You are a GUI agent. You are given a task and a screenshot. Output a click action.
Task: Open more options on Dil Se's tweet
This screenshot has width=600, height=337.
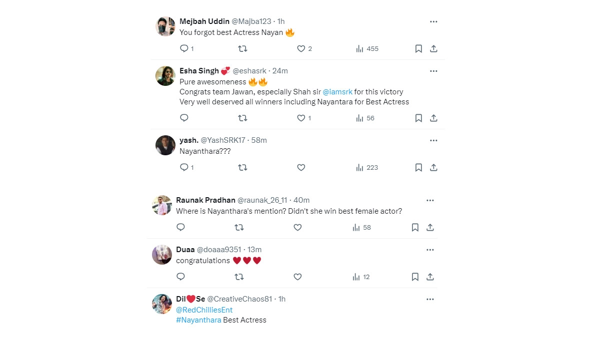click(430, 299)
